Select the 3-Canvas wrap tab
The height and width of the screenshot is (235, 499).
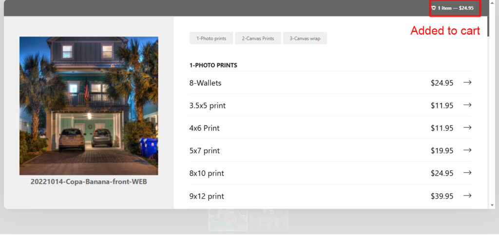(x=305, y=38)
